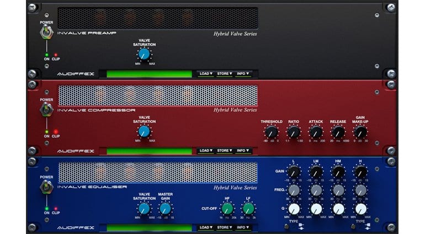Click the Compressor Ratio knob
The width and height of the screenshot is (425, 234).
point(294,132)
